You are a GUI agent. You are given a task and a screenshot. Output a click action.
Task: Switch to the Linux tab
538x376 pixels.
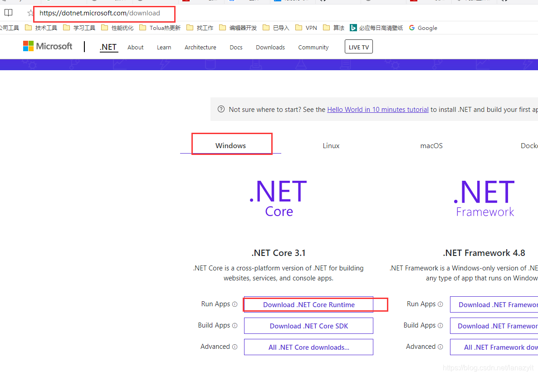[331, 146]
